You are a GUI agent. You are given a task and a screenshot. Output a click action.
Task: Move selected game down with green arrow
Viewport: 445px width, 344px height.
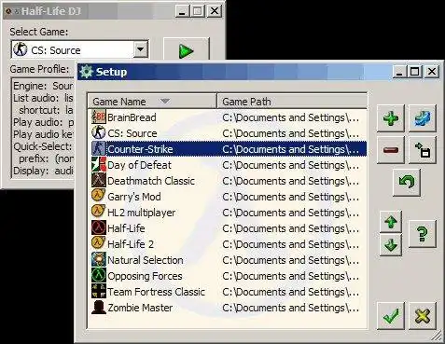coord(391,245)
